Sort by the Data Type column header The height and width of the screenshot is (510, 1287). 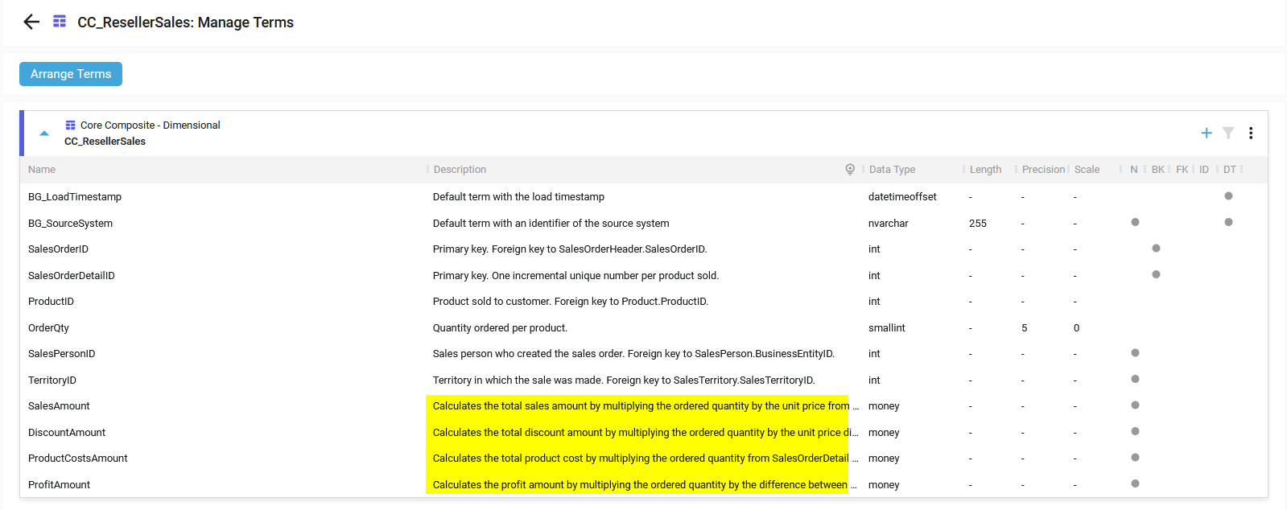[892, 170]
